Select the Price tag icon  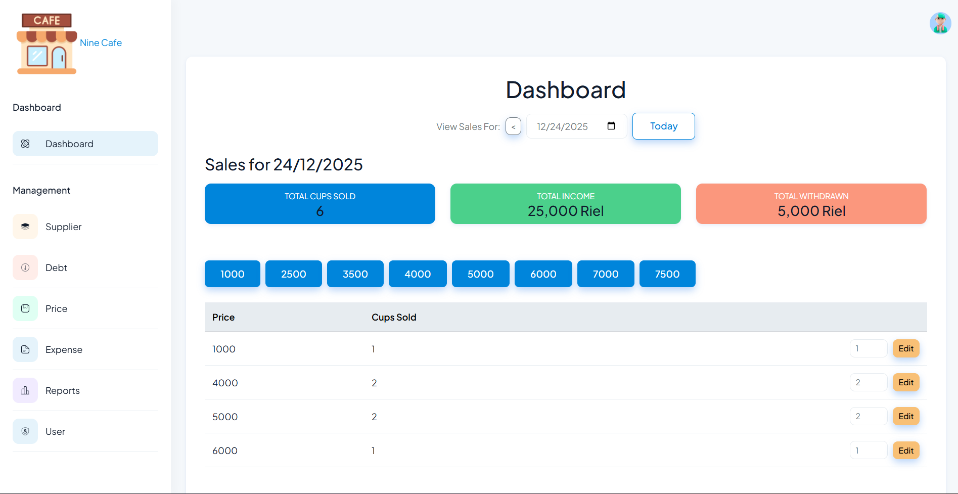(25, 308)
